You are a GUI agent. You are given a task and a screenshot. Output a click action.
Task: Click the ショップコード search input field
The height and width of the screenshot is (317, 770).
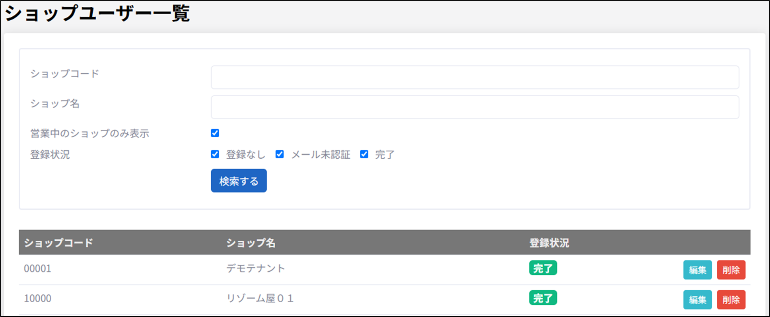[x=474, y=77]
